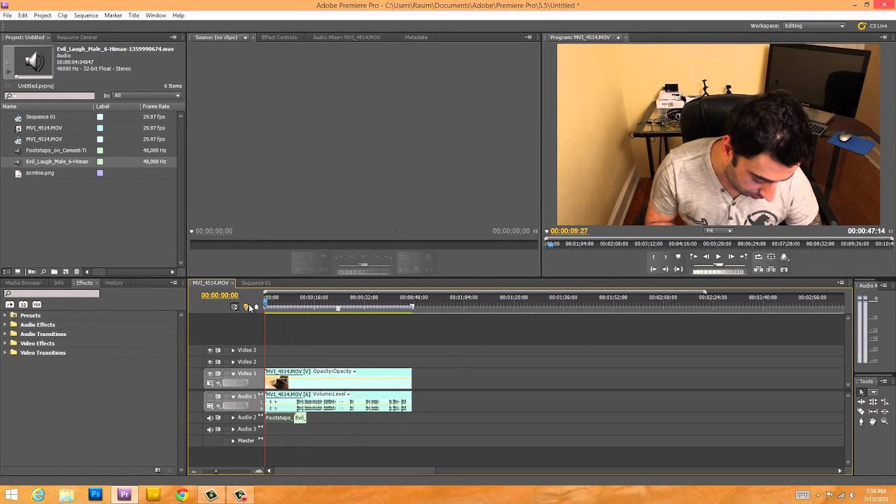Viewport: 896px width, 504px height.
Task: Filter YUV effects in Effects panel
Action: pyautogui.click(x=36, y=304)
